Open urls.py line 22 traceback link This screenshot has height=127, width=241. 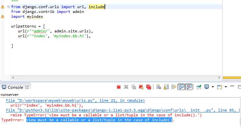pyautogui.click(x=75, y=100)
